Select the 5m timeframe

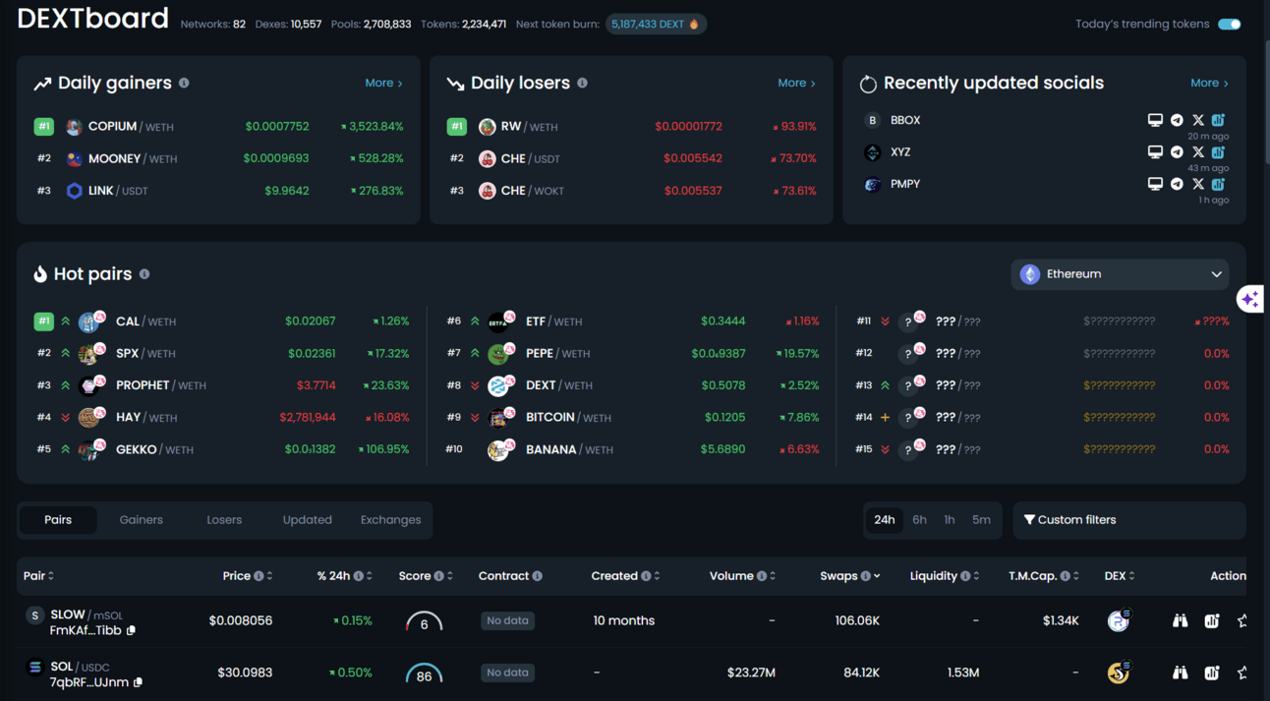click(981, 520)
